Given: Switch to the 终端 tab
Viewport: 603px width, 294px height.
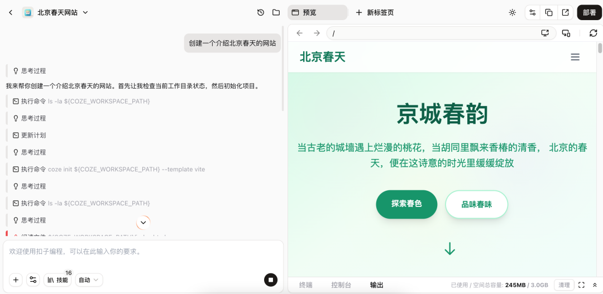Looking at the screenshot, I should click(305, 285).
